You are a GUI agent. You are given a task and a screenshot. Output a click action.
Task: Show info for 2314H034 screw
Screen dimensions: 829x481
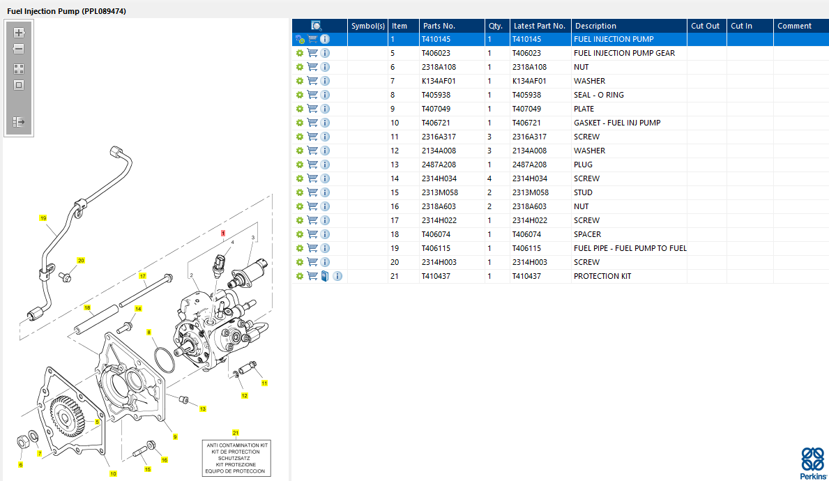(x=325, y=178)
